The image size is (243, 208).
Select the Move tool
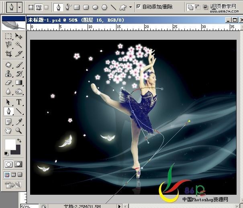coord(18,36)
